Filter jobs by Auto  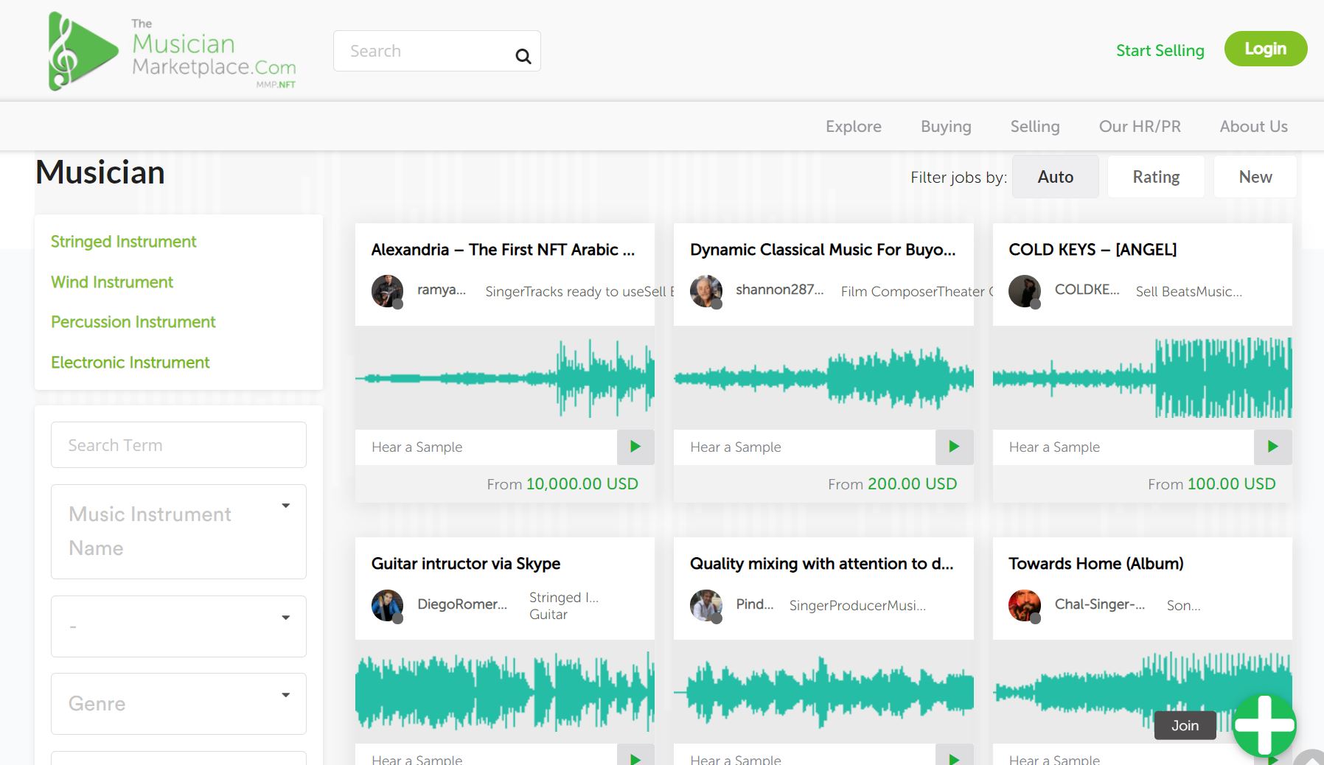1055,177
